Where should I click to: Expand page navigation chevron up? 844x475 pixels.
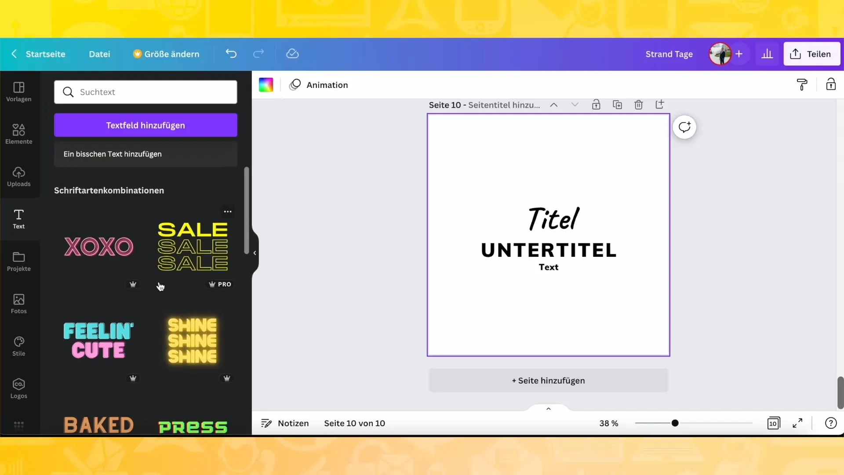pyautogui.click(x=548, y=408)
